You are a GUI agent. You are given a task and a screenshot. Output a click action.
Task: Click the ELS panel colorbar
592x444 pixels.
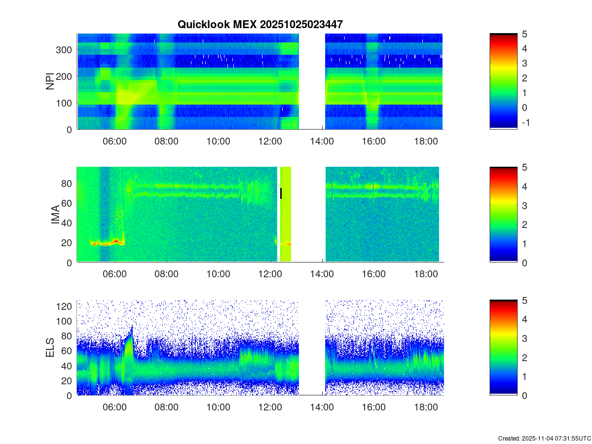coord(503,348)
